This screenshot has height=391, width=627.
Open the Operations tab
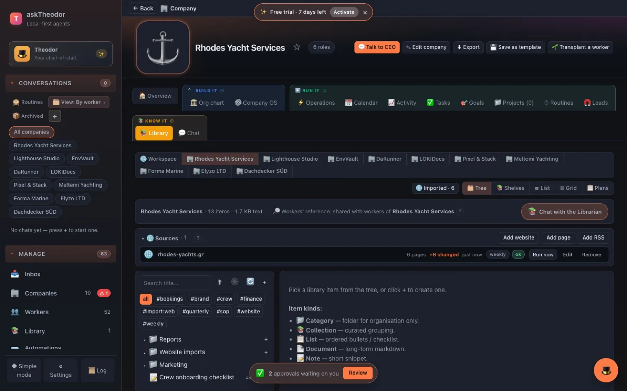pyautogui.click(x=316, y=103)
